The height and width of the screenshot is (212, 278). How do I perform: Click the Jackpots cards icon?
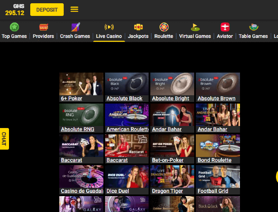point(138,27)
